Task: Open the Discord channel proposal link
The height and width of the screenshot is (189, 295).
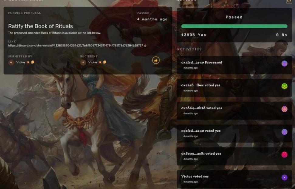Action: pyautogui.click(x=75, y=46)
